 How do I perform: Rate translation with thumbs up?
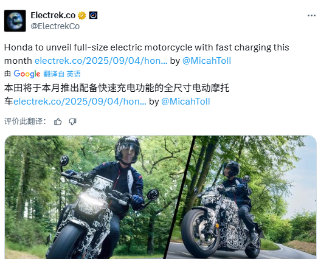pos(58,122)
